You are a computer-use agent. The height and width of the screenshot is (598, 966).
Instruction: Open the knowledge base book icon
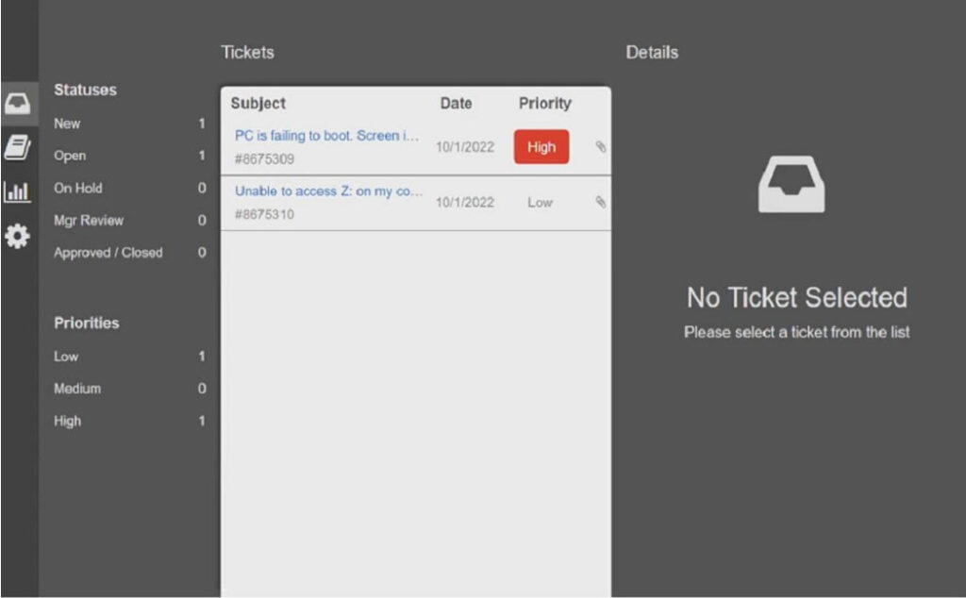click(18, 148)
